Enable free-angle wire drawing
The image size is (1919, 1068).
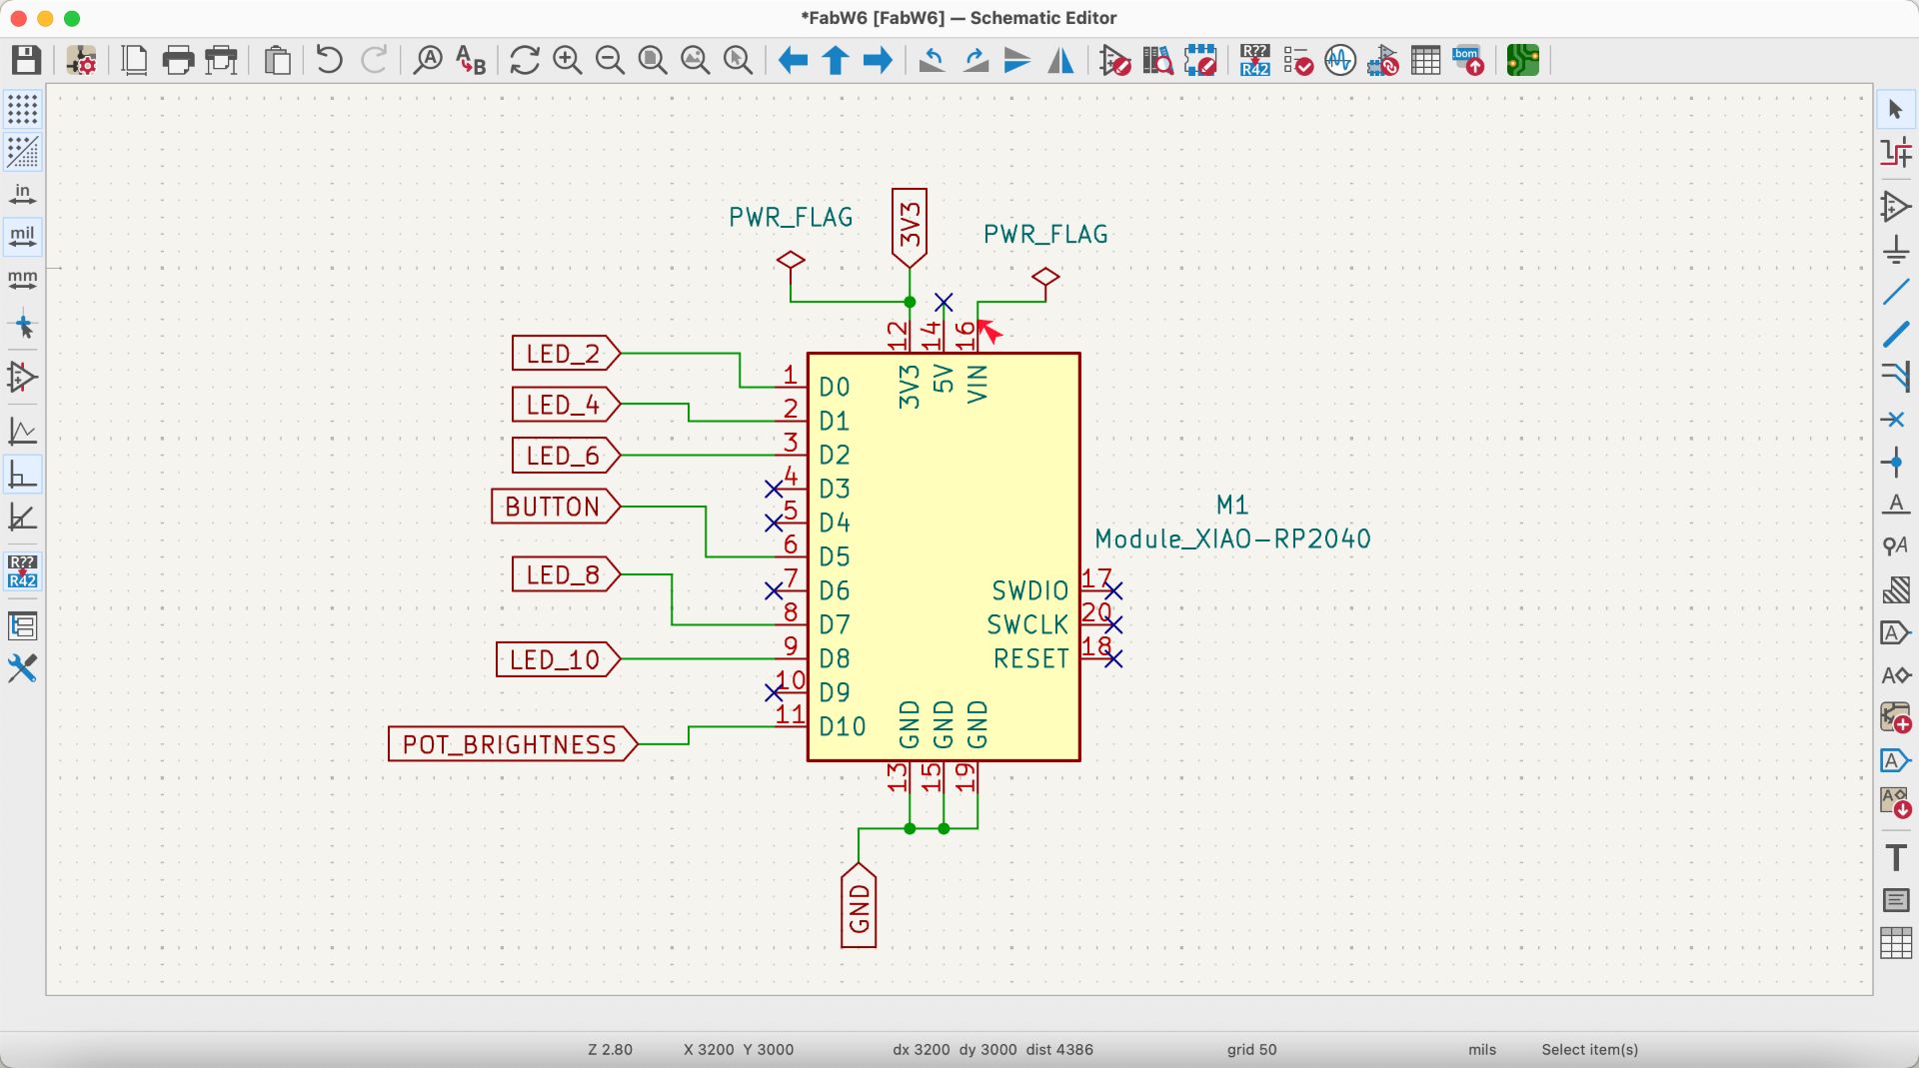(22, 432)
